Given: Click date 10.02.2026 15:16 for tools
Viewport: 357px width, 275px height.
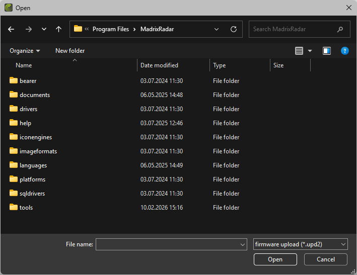Looking at the screenshot, I should coord(162,208).
